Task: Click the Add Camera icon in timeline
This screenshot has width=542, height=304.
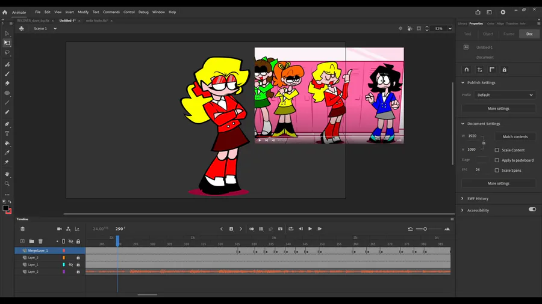Action: point(60,229)
